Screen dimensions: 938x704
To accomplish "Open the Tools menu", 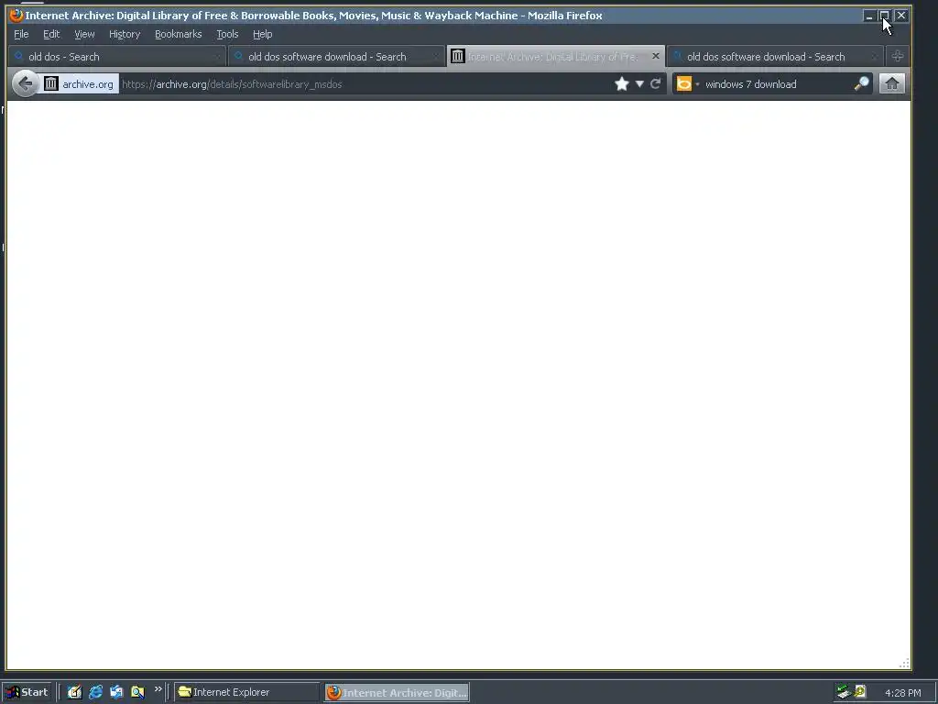I will click(227, 34).
